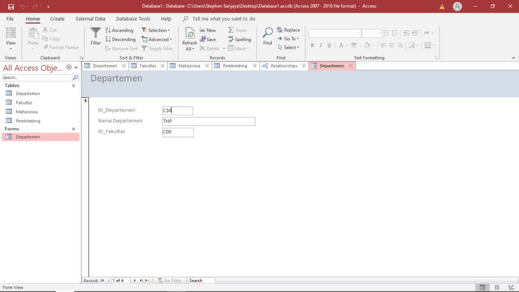Switch to Design View in status bar

pos(510,287)
